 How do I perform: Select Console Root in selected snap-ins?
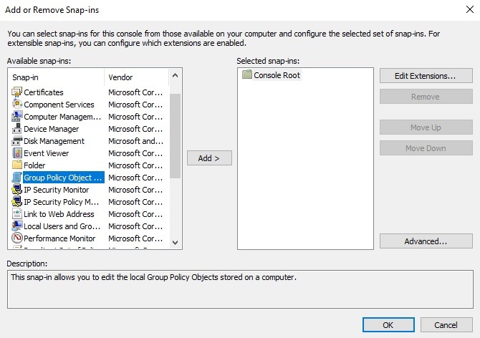277,75
